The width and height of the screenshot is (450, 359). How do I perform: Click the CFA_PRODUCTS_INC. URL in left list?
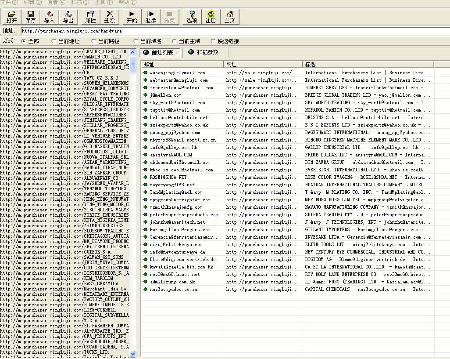click(64, 337)
